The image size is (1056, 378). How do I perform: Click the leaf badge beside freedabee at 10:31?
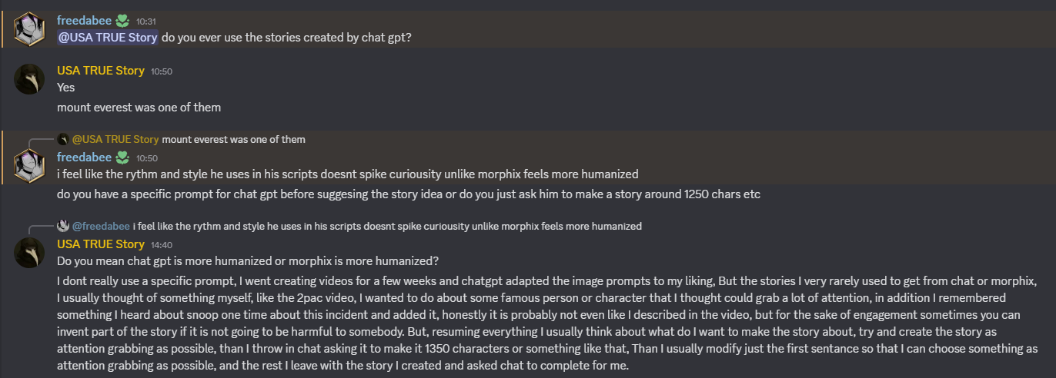click(122, 20)
